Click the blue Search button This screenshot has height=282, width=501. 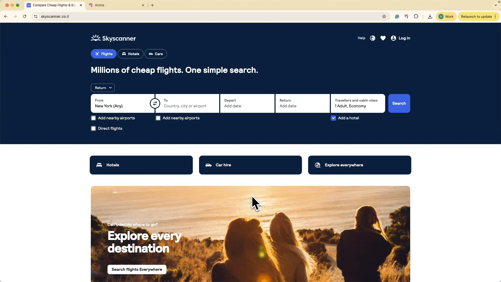coord(399,103)
